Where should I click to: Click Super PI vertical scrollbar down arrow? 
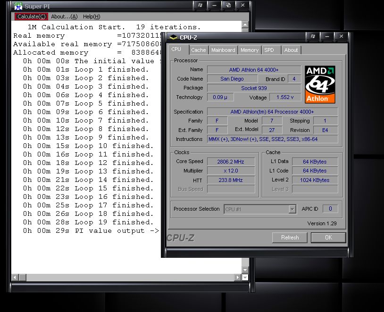coord(245,270)
